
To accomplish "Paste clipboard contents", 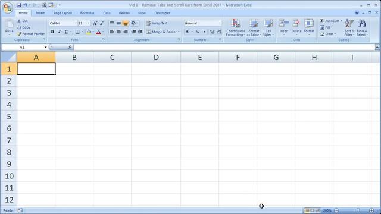I will coord(10,27).
